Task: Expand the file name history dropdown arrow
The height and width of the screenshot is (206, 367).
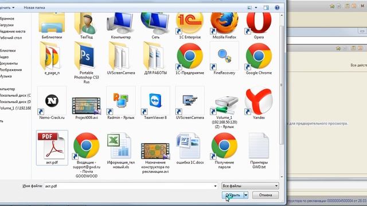Action: pyautogui.click(x=215, y=186)
